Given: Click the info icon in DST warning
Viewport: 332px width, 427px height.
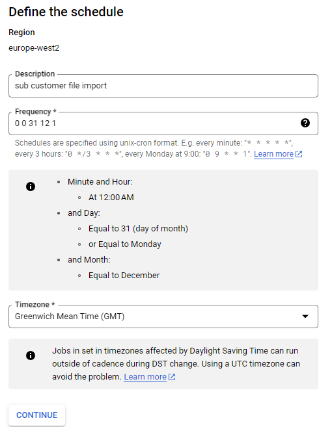Looking at the screenshot, I should [x=31, y=356].
